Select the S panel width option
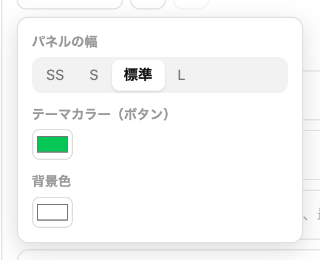The image size is (320, 260). [94, 75]
